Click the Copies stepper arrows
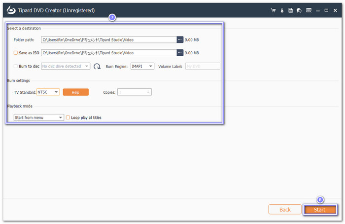The image size is (345, 224). tap(148, 92)
